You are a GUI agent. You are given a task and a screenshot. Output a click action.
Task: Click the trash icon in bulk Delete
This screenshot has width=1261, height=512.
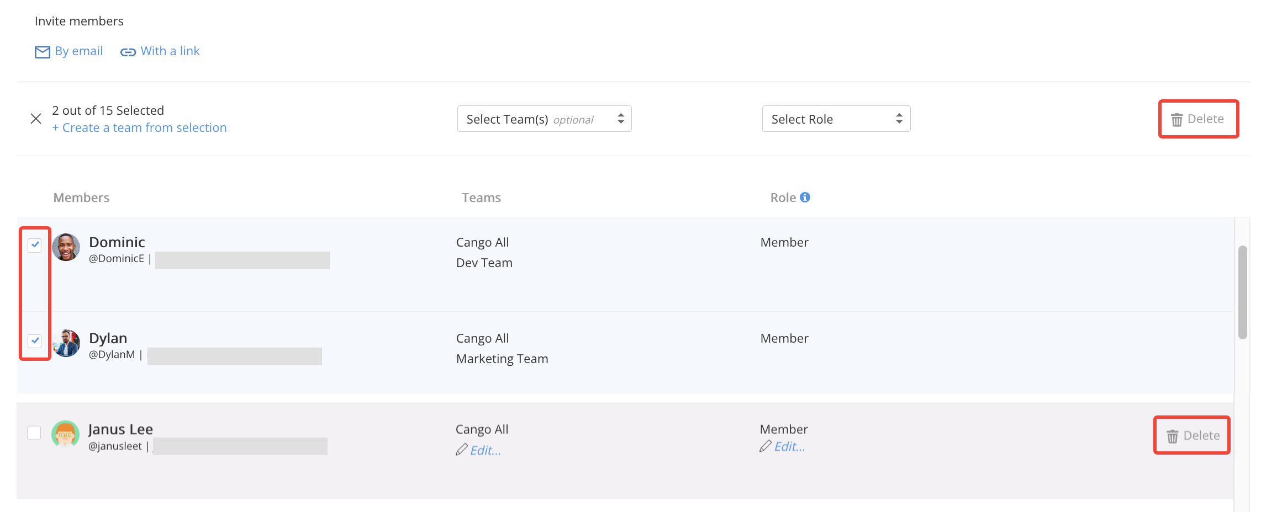click(x=1177, y=120)
